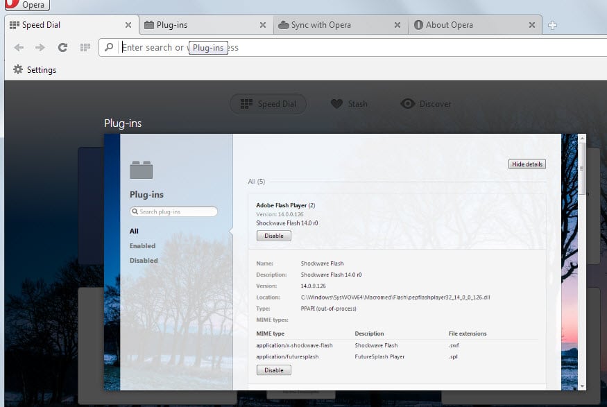Screen dimensions: 607x407
Task: Filter by Enabled plug-ins
Action: click(142, 245)
